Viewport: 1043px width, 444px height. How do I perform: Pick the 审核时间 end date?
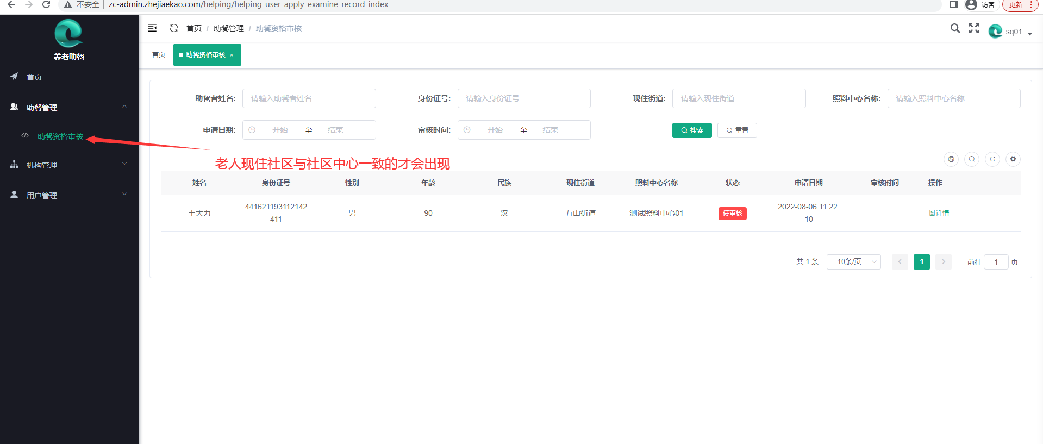tap(550, 130)
